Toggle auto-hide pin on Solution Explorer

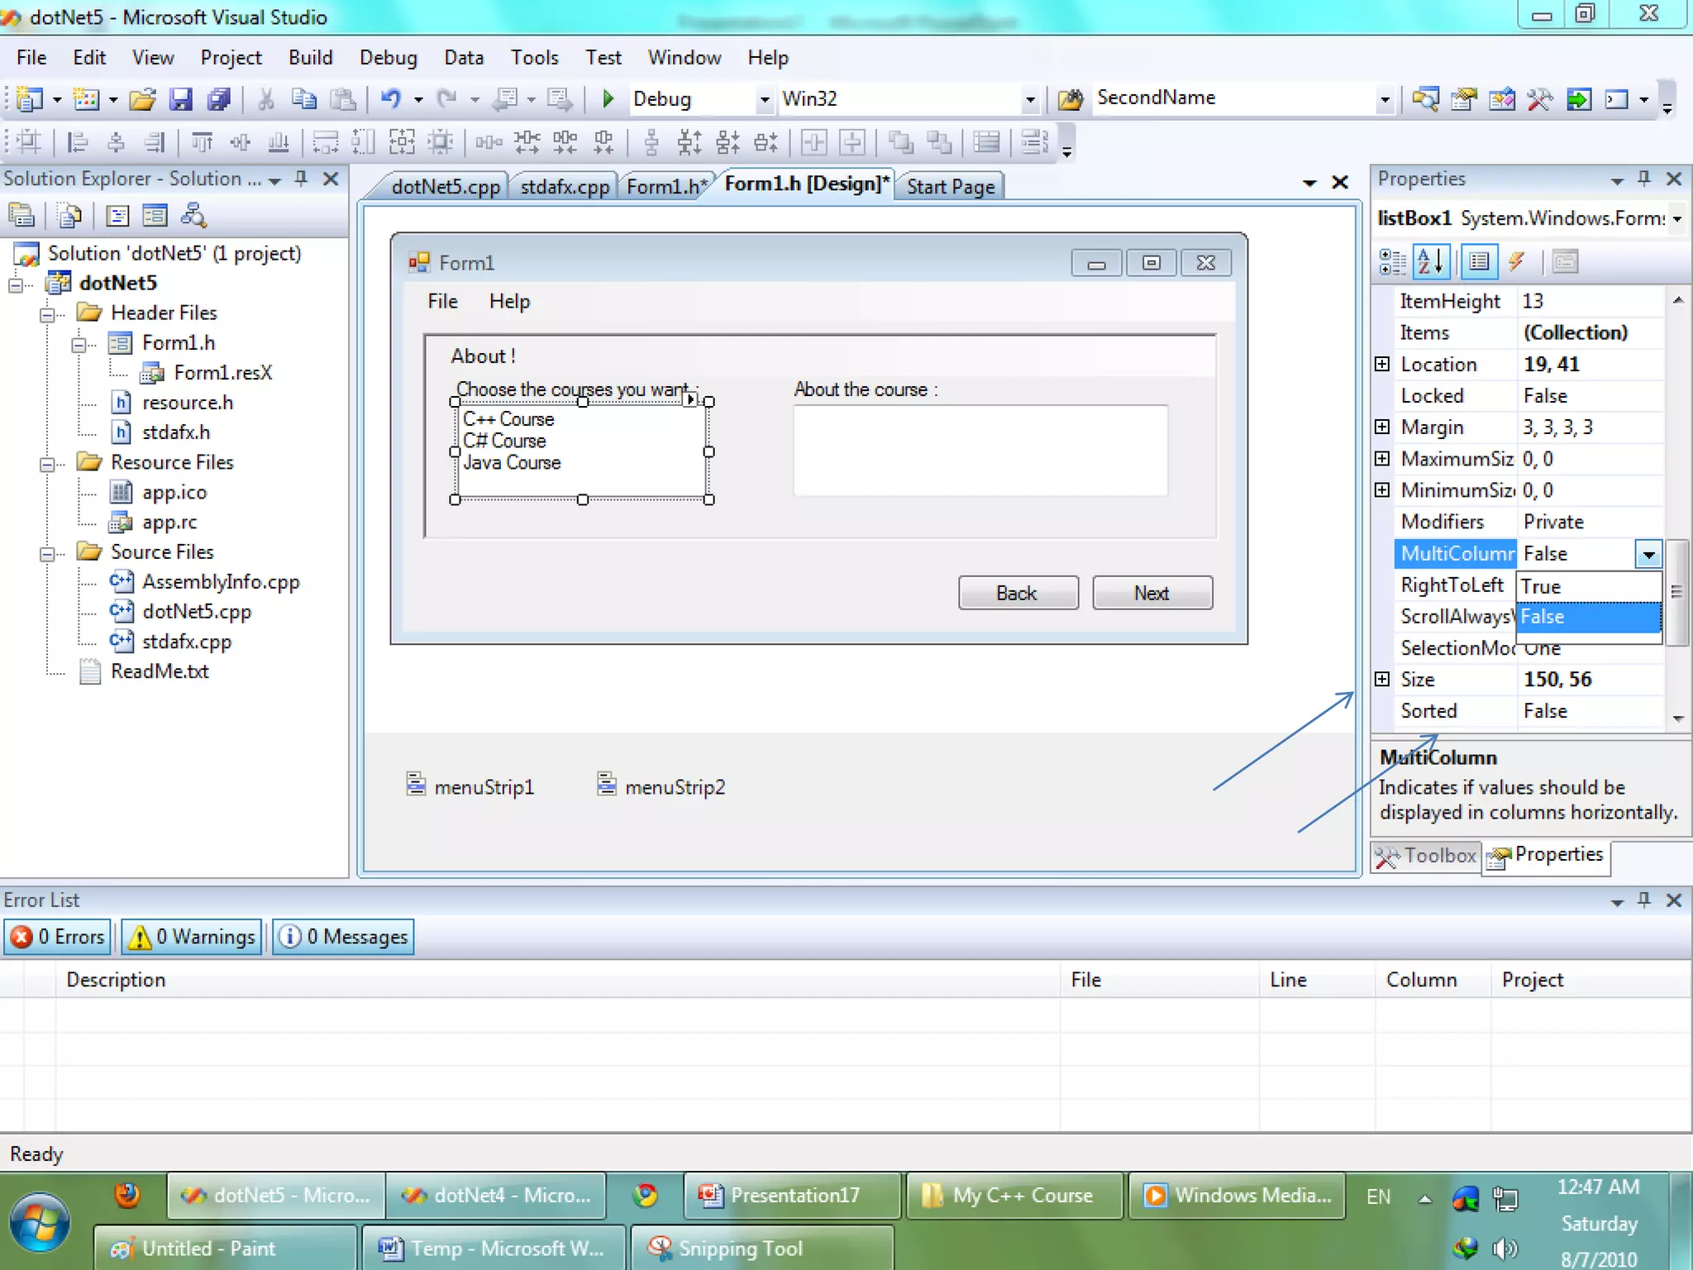302,179
